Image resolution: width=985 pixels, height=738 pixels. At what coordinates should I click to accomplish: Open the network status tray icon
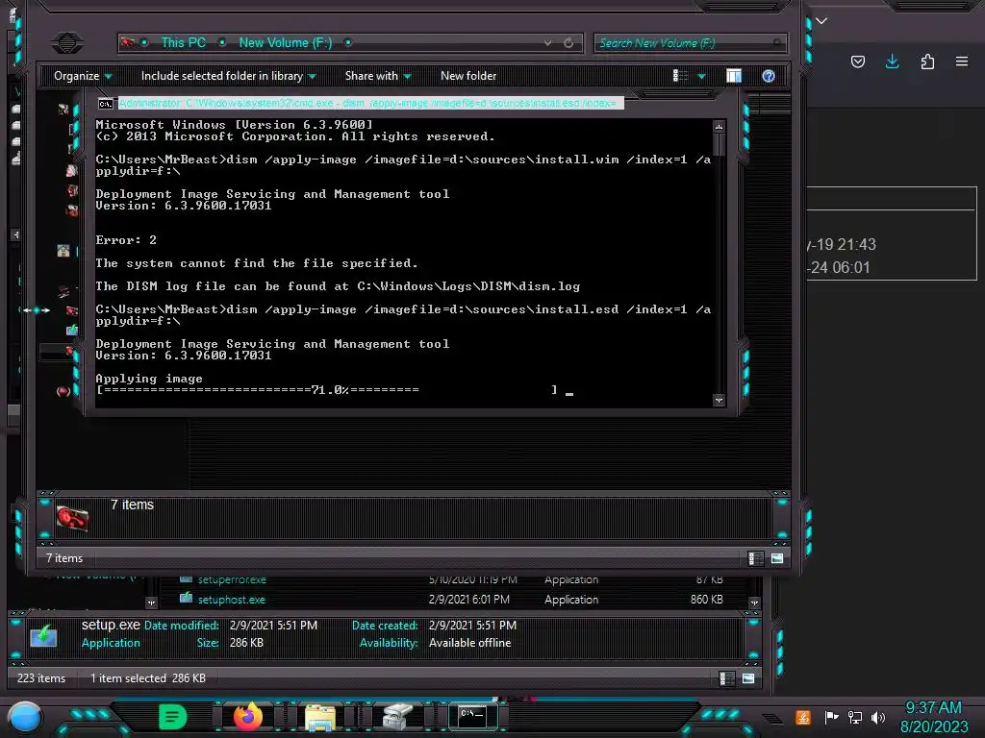(x=855, y=717)
